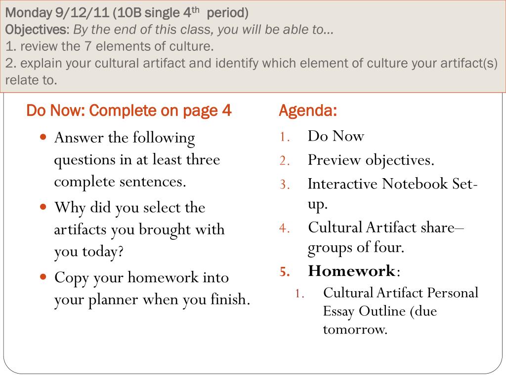Click 'Cultural Artifact Personal Essay Outline' sub-item
Image resolution: width=506 pixels, height=379 pixels.
(x=401, y=311)
